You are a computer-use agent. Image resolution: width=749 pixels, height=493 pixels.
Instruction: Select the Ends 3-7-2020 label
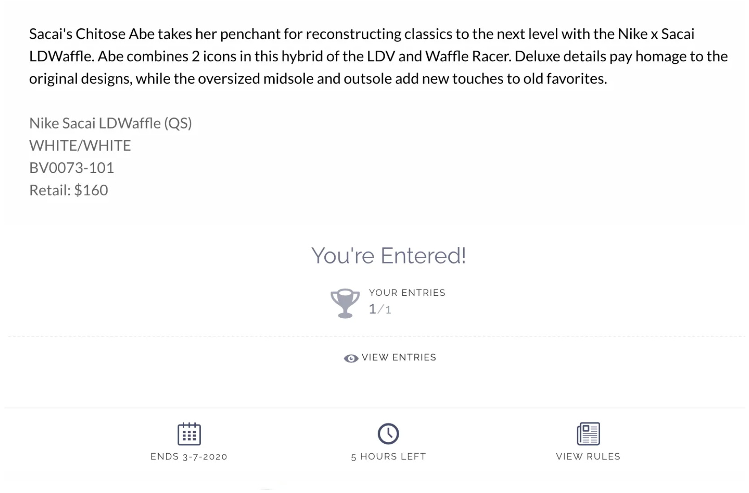tap(189, 456)
